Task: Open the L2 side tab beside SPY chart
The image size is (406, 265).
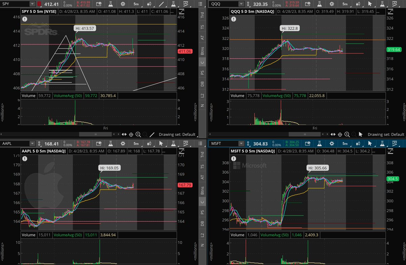Action: pyautogui.click(x=202, y=96)
